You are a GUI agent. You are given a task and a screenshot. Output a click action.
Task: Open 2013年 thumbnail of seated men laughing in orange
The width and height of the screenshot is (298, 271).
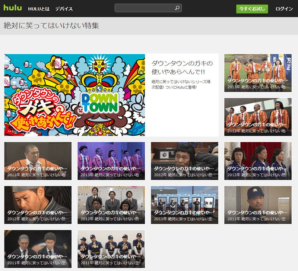[258, 117]
